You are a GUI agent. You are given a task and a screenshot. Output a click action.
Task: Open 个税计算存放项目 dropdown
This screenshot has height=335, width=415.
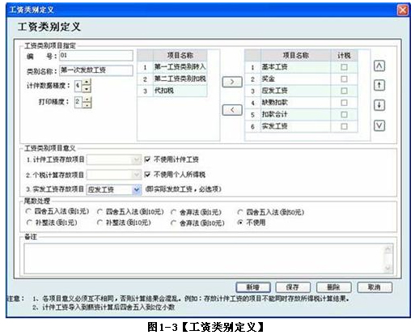[137, 175]
